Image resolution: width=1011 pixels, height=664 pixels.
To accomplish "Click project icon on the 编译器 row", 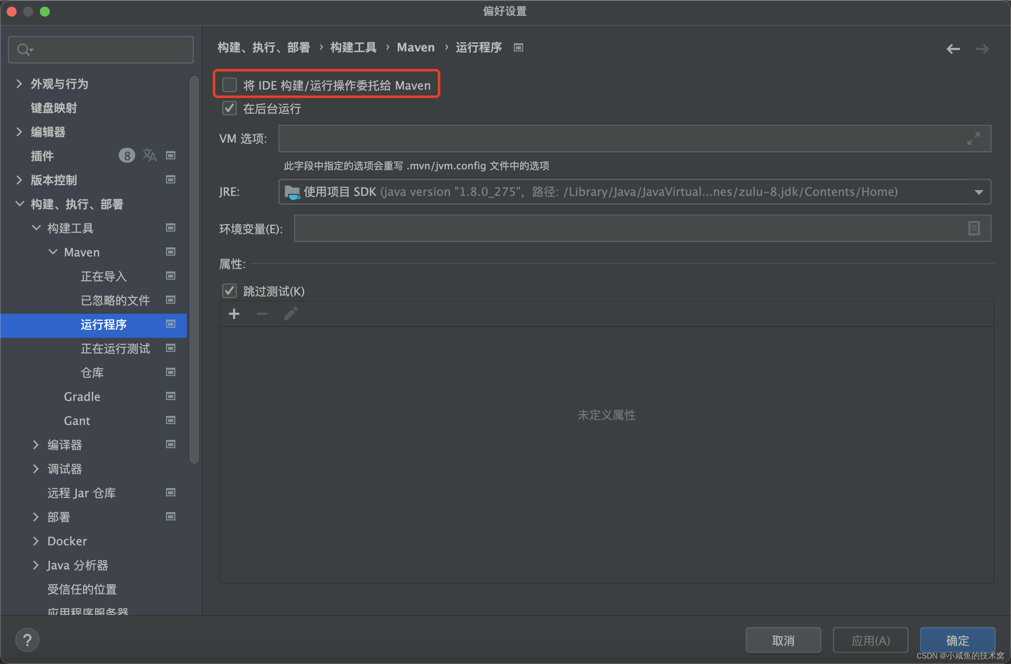I will pos(171,444).
